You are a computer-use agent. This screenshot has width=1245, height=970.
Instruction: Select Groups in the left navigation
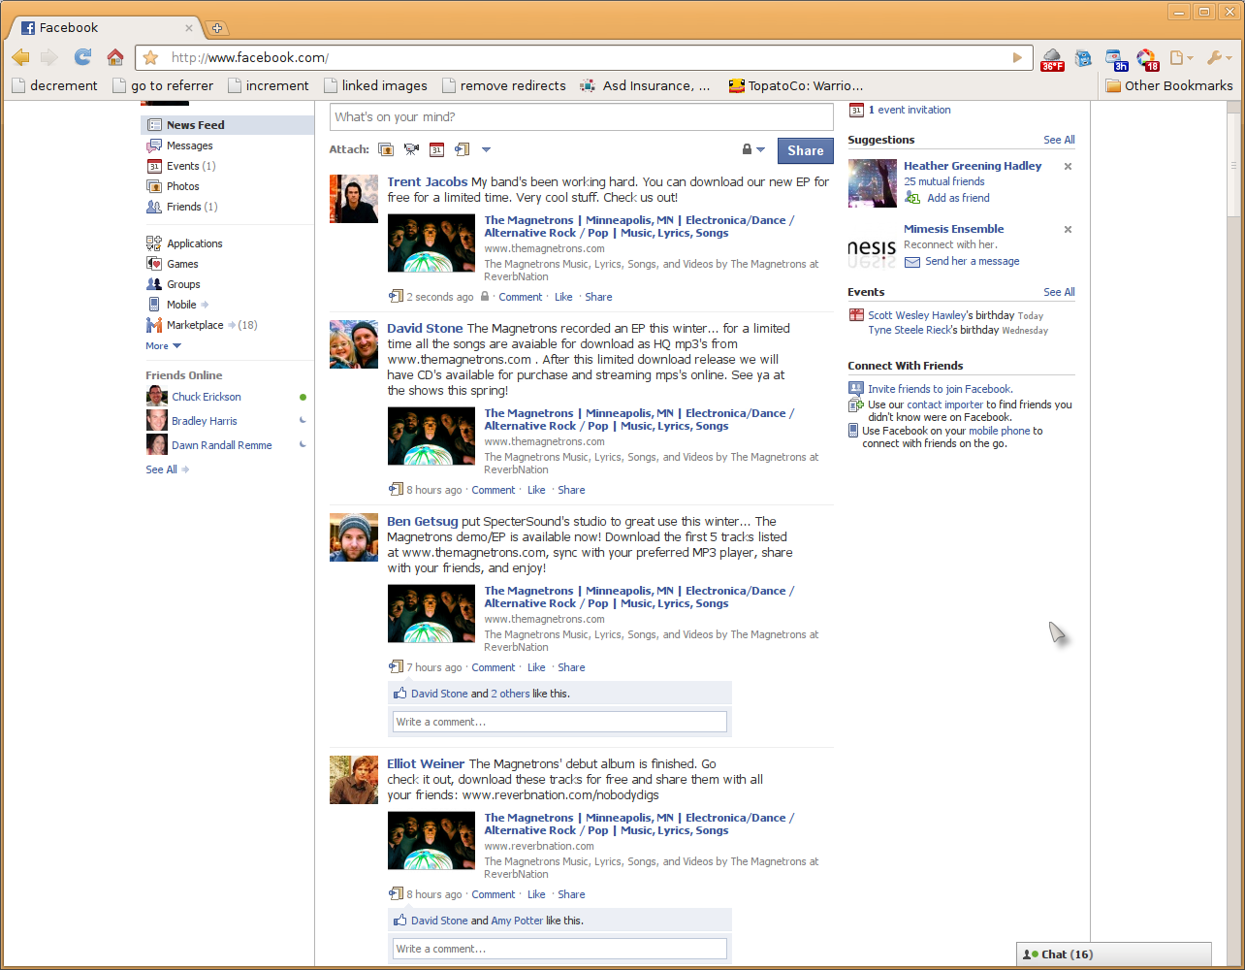click(x=183, y=284)
